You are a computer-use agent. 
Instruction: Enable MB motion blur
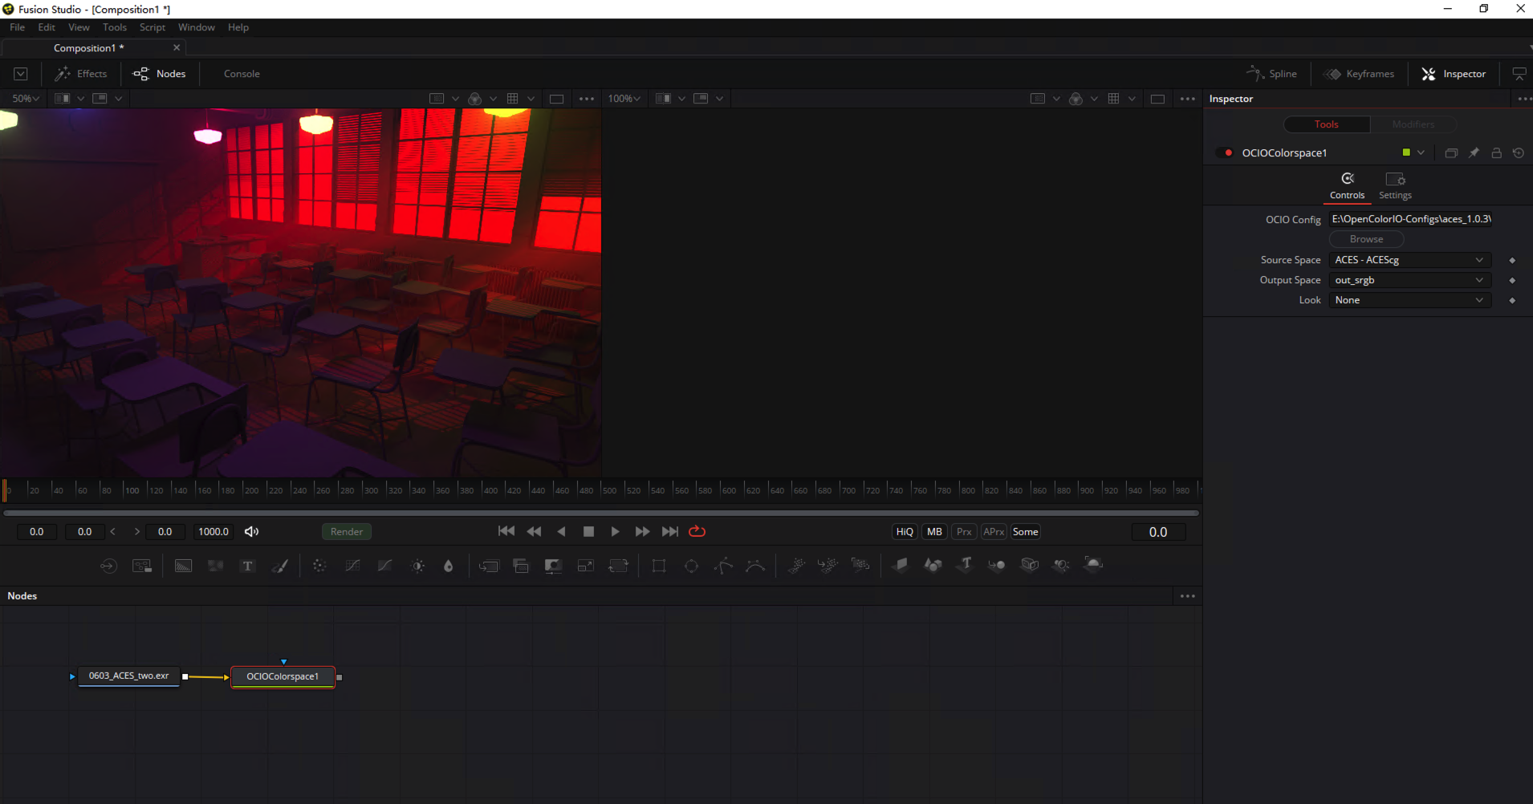tap(933, 531)
